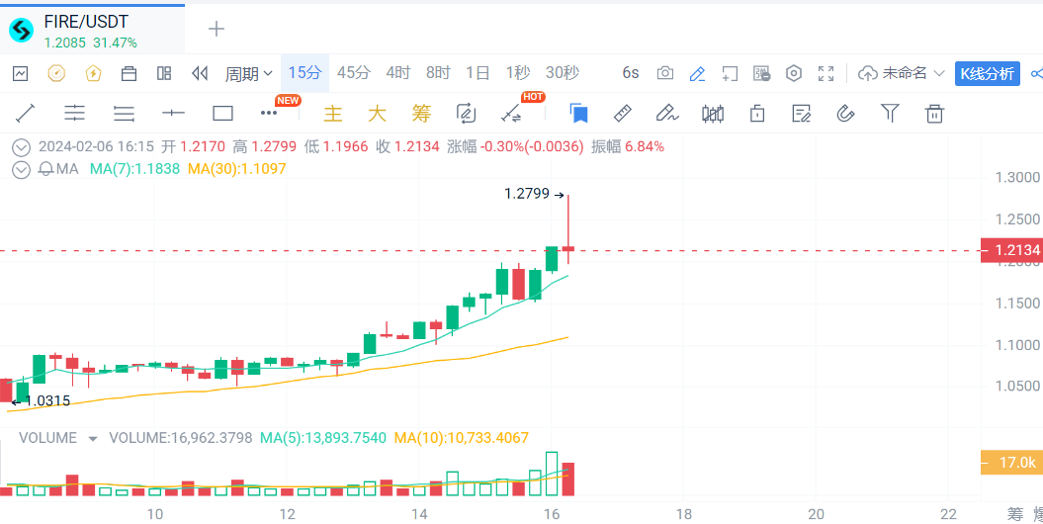
Task: Enter fullscreen with the expand icon
Action: 826,73
